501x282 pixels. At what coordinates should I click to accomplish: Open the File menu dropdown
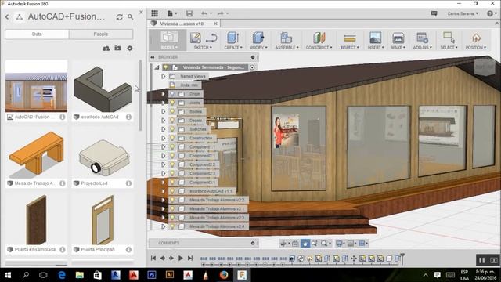pos(172,13)
